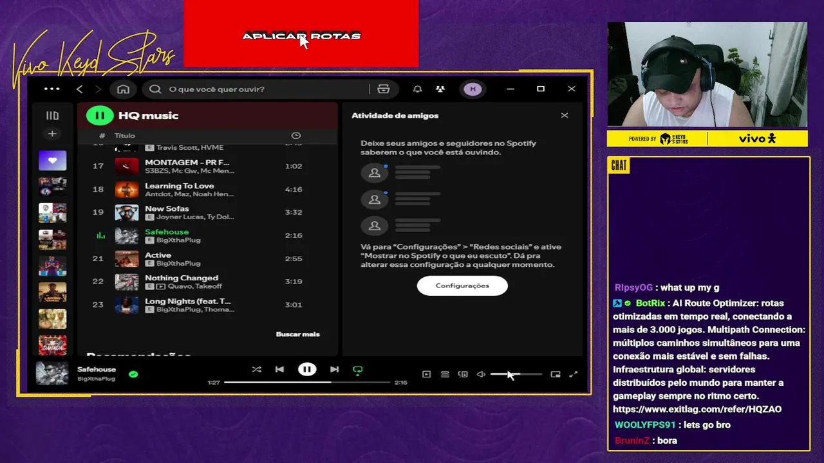Open artist link Joyner Lucas, Ty Dol...

[x=195, y=217]
